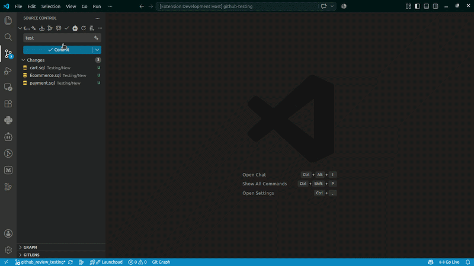Viewport: 474px width, 266px height.
Task: Expand the GITLENS section
Action: coord(20,255)
